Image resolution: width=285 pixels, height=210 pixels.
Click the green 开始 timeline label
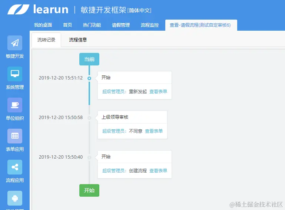pyautogui.click(x=89, y=190)
